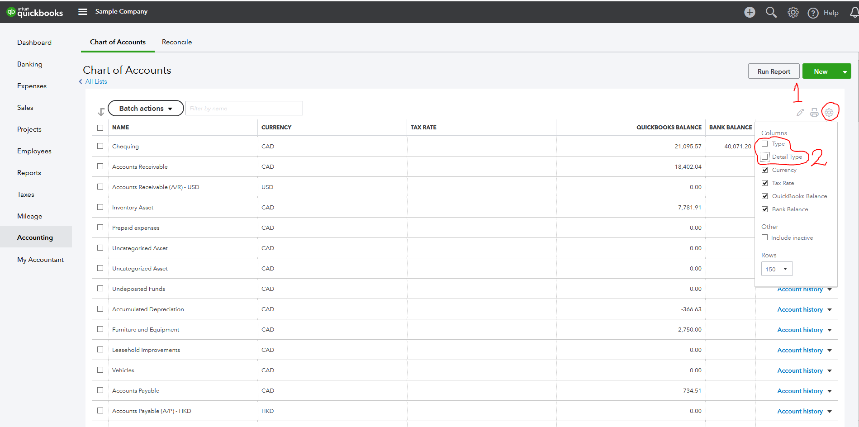Switch to the Reconcile tab
Viewport: 859px width, 427px height.
tap(177, 42)
